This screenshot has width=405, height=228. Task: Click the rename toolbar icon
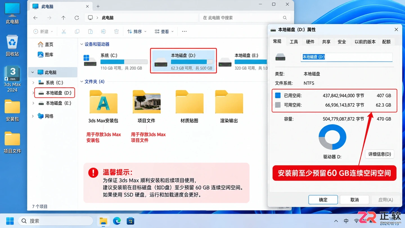(x=103, y=32)
